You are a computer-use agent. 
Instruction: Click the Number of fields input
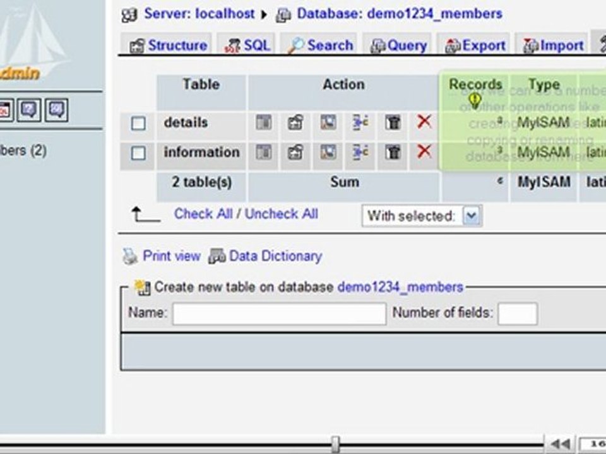[x=518, y=313]
